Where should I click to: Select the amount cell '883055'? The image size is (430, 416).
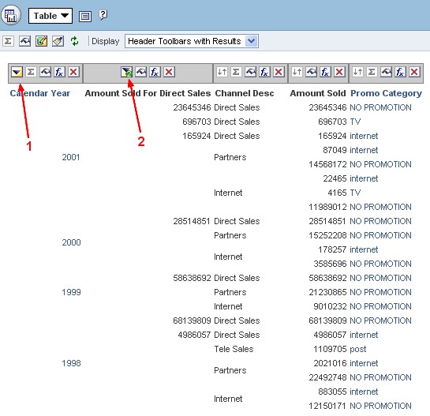332,392
